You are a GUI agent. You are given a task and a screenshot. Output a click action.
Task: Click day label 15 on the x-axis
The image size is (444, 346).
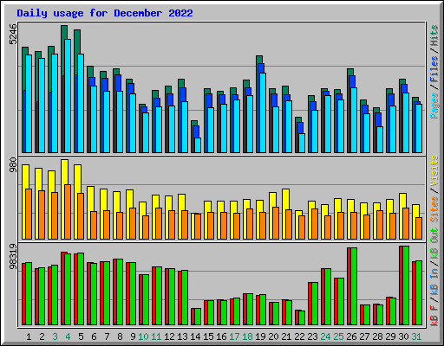pyautogui.click(x=208, y=336)
